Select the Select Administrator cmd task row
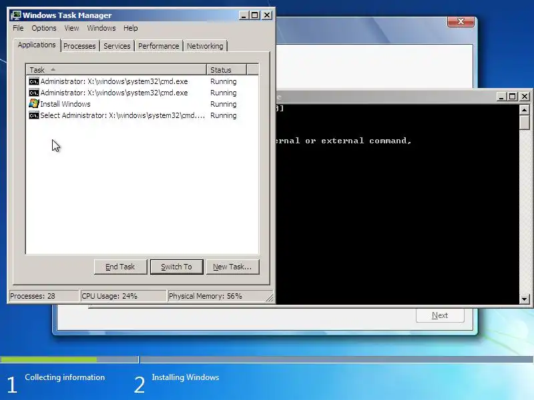Image resolution: width=534 pixels, height=400 pixels. pyautogui.click(x=142, y=115)
